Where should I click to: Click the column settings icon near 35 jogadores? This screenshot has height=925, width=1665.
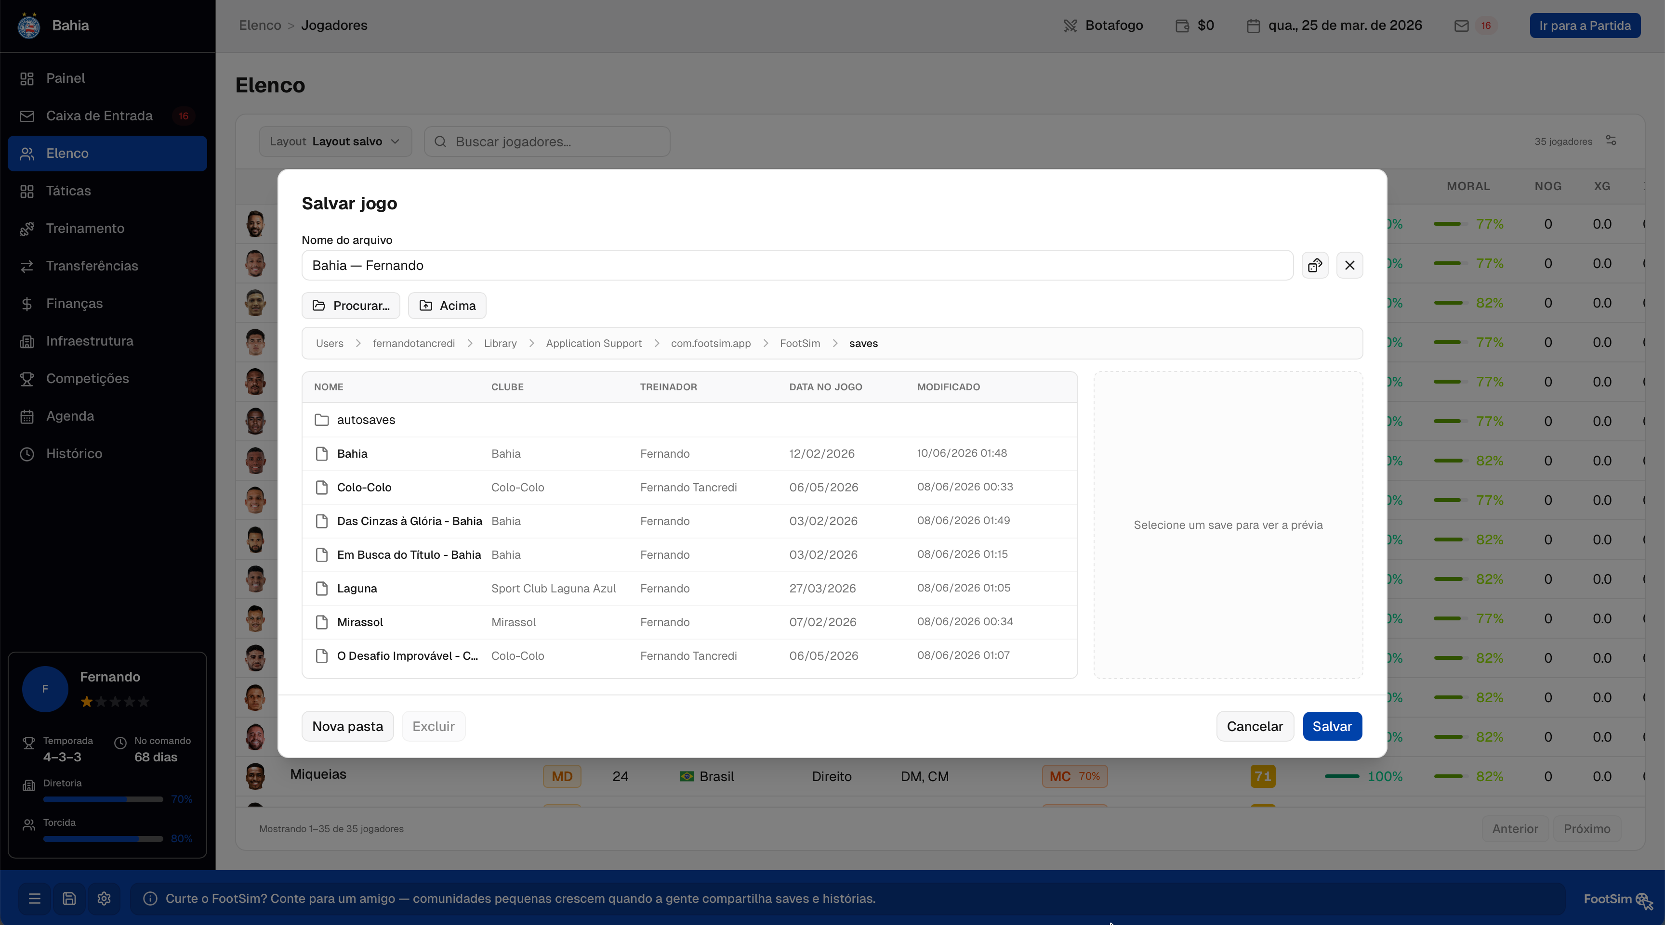1612,141
